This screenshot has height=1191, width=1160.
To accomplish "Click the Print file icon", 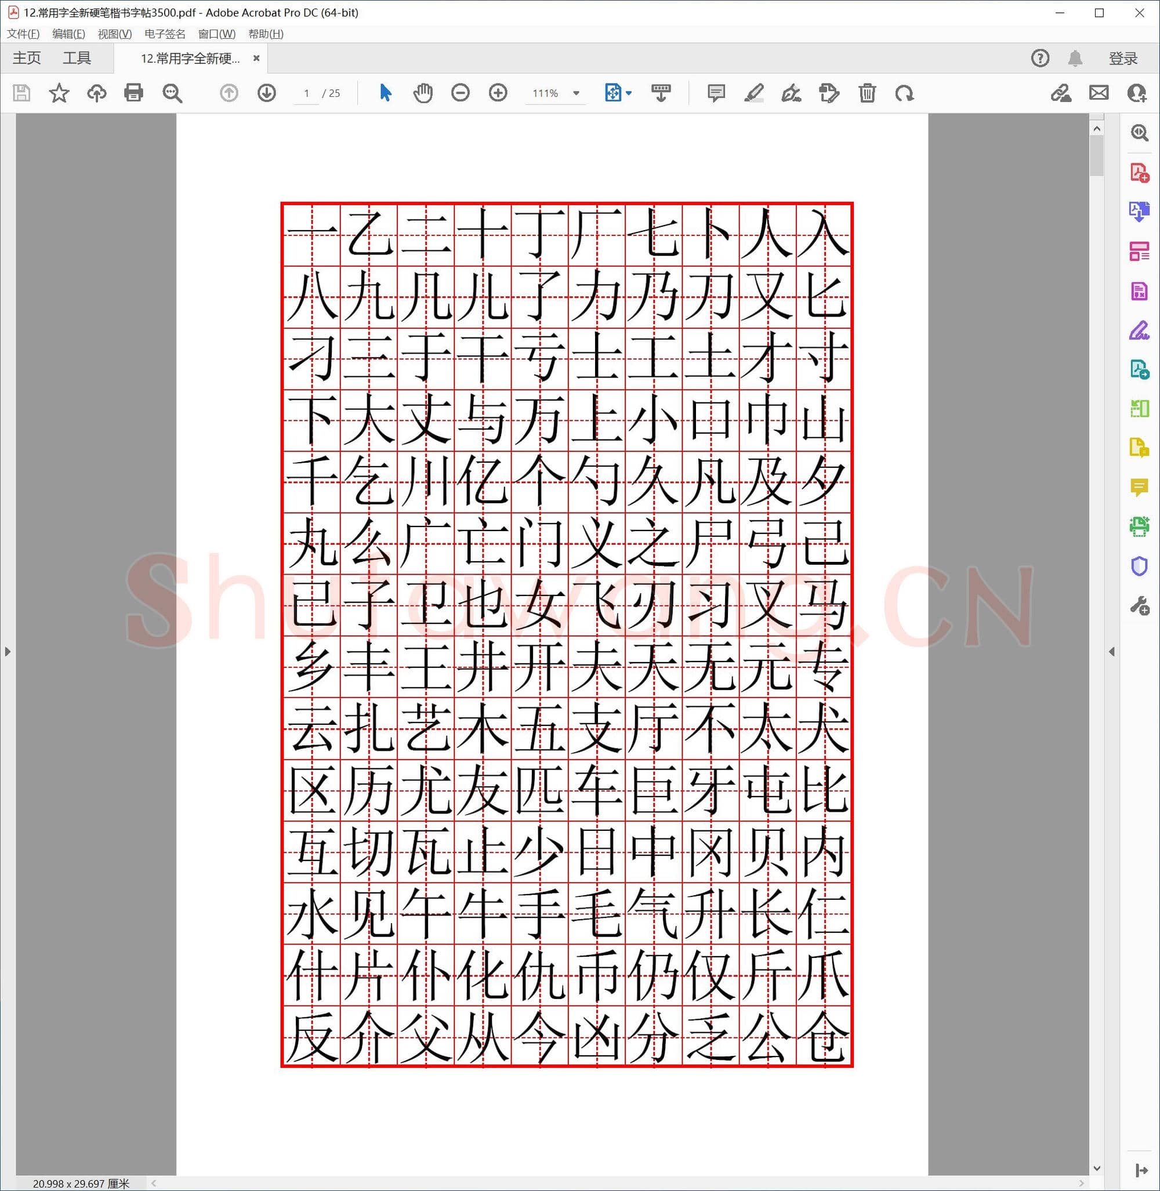I will [x=133, y=93].
